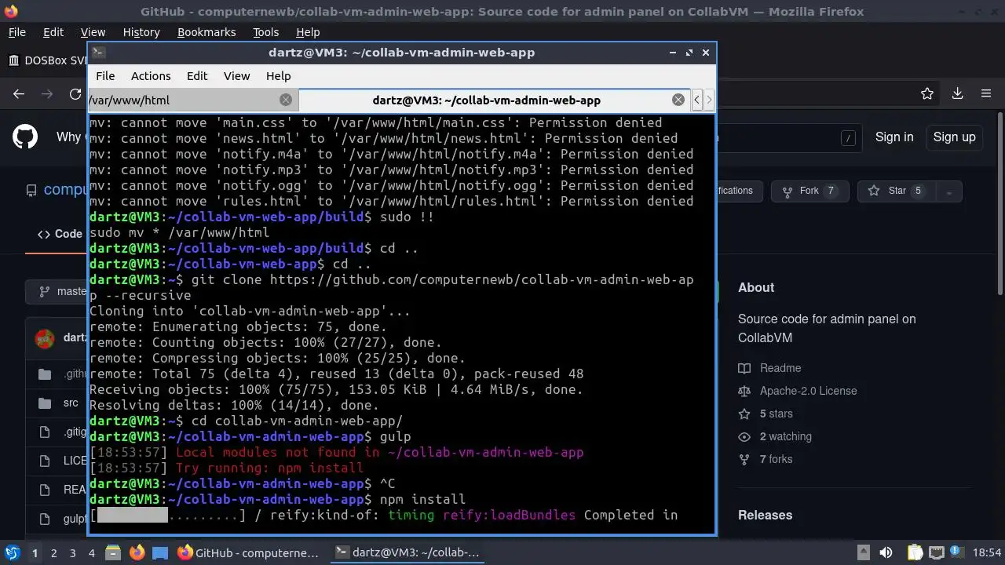Image resolution: width=1005 pixels, height=565 pixels.
Task: View the 7 forks link
Action: tap(766, 459)
